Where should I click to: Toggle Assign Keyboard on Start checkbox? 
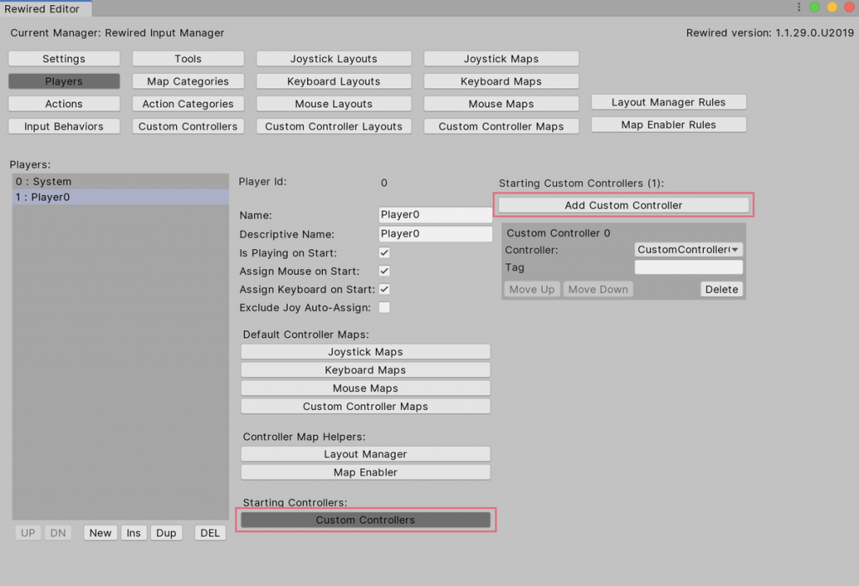[x=384, y=289]
